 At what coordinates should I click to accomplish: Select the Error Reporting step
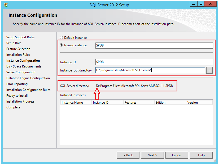(x=17, y=84)
